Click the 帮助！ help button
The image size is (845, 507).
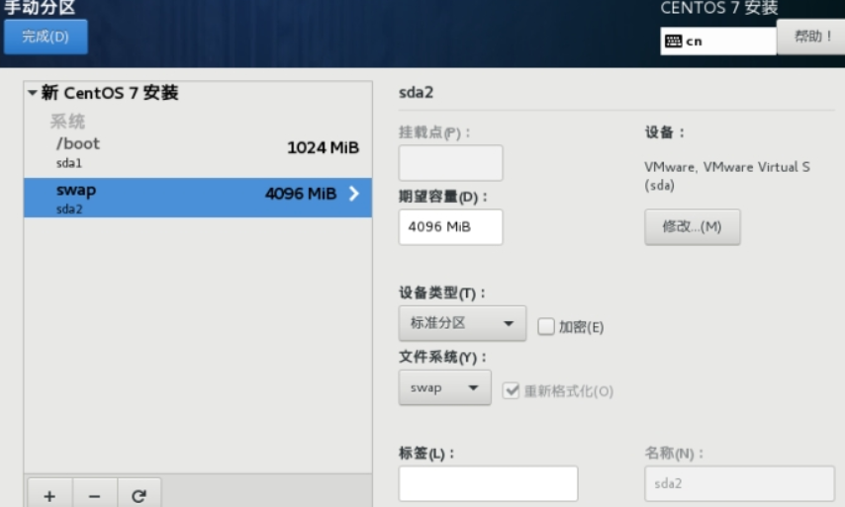[x=811, y=37]
